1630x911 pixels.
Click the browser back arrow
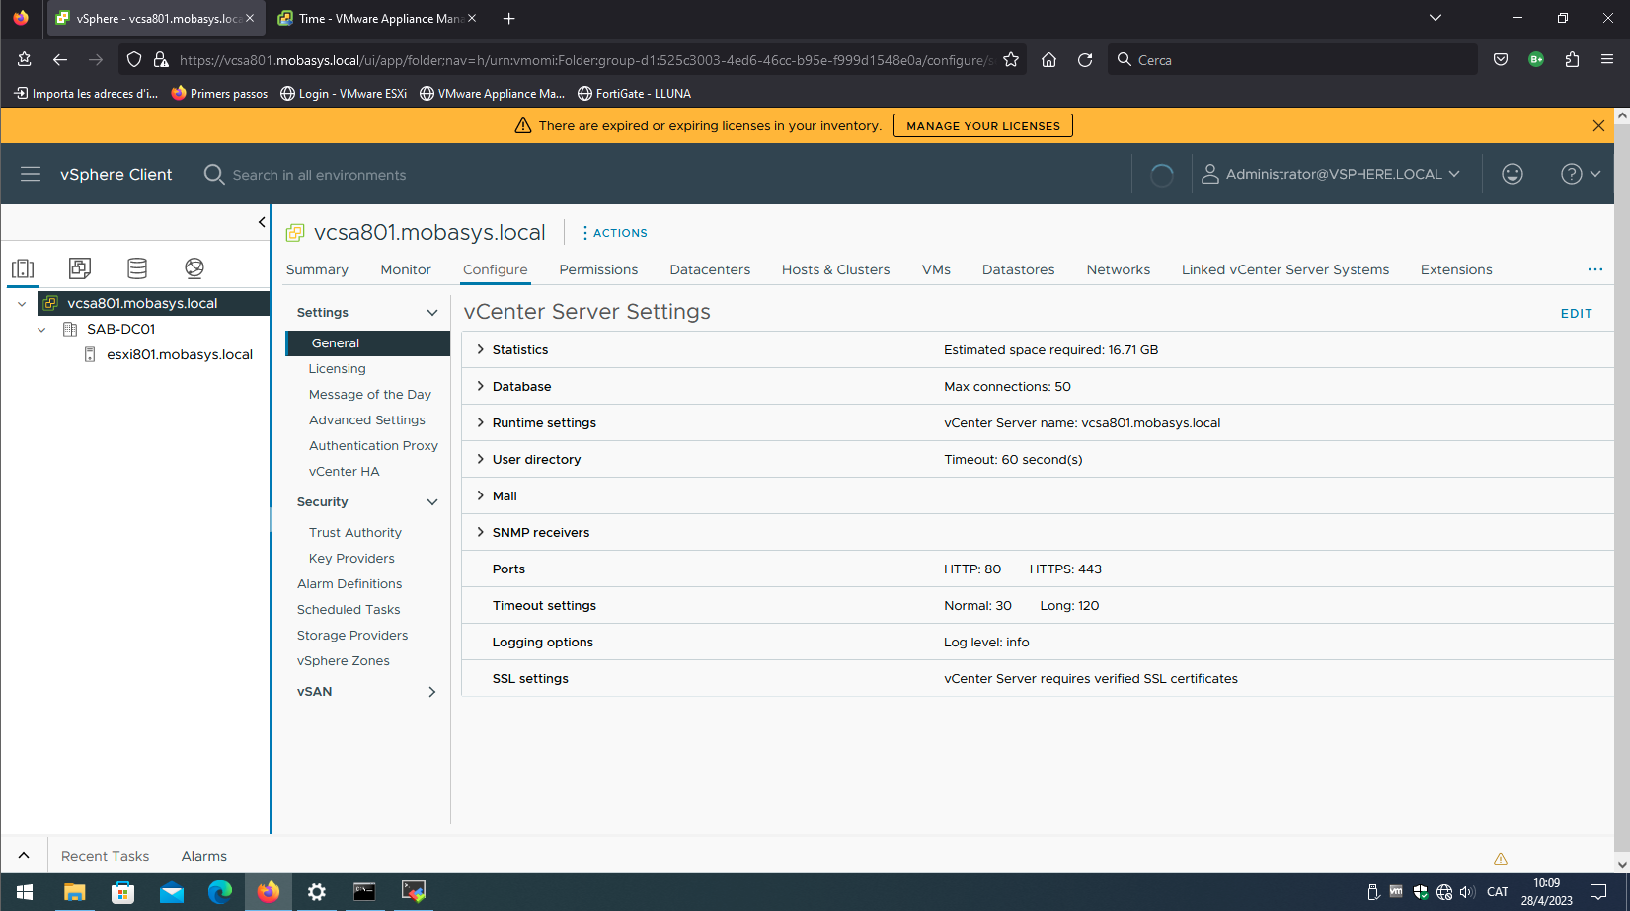pyautogui.click(x=60, y=60)
